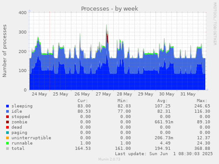Click the zombie legend color swatch
219x164 pixels.
(7, 122)
